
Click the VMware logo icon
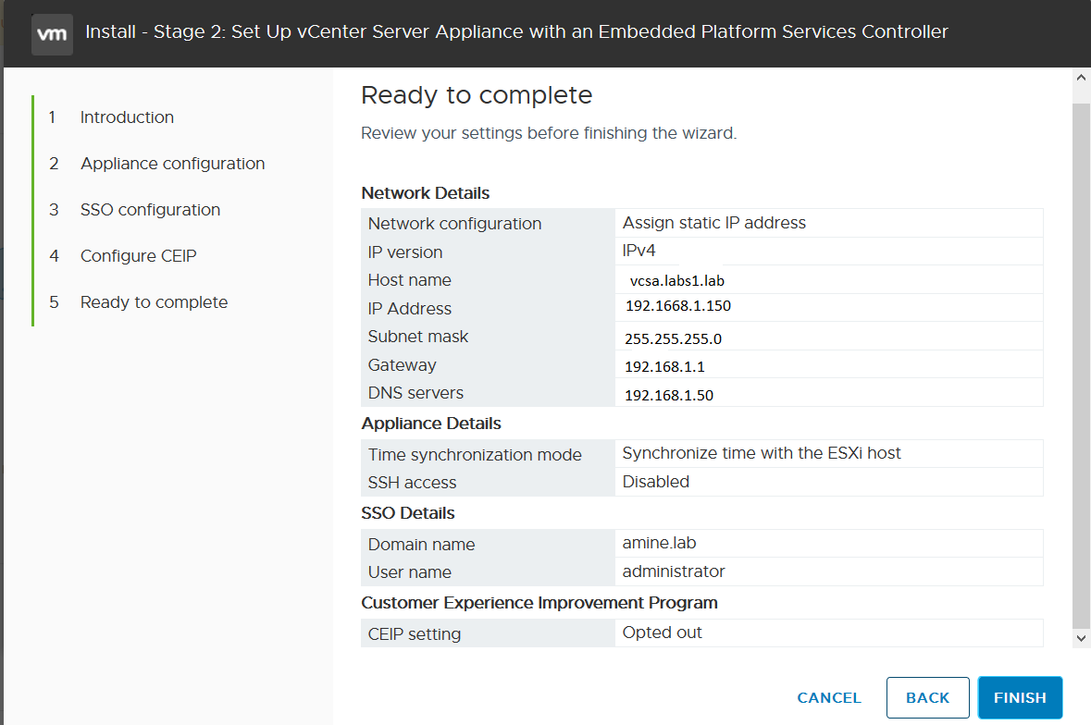click(x=52, y=31)
